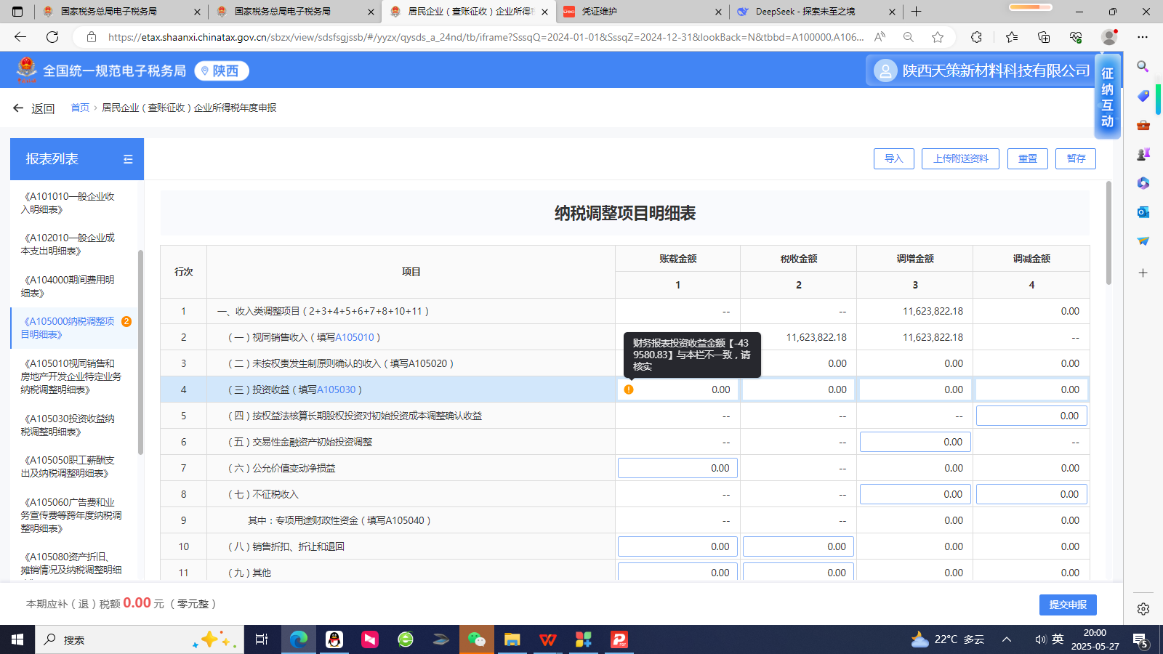Click 账载金额 input field for 公允价值变动净损益
Screen dimensions: 1163x654
[x=677, y=468]
